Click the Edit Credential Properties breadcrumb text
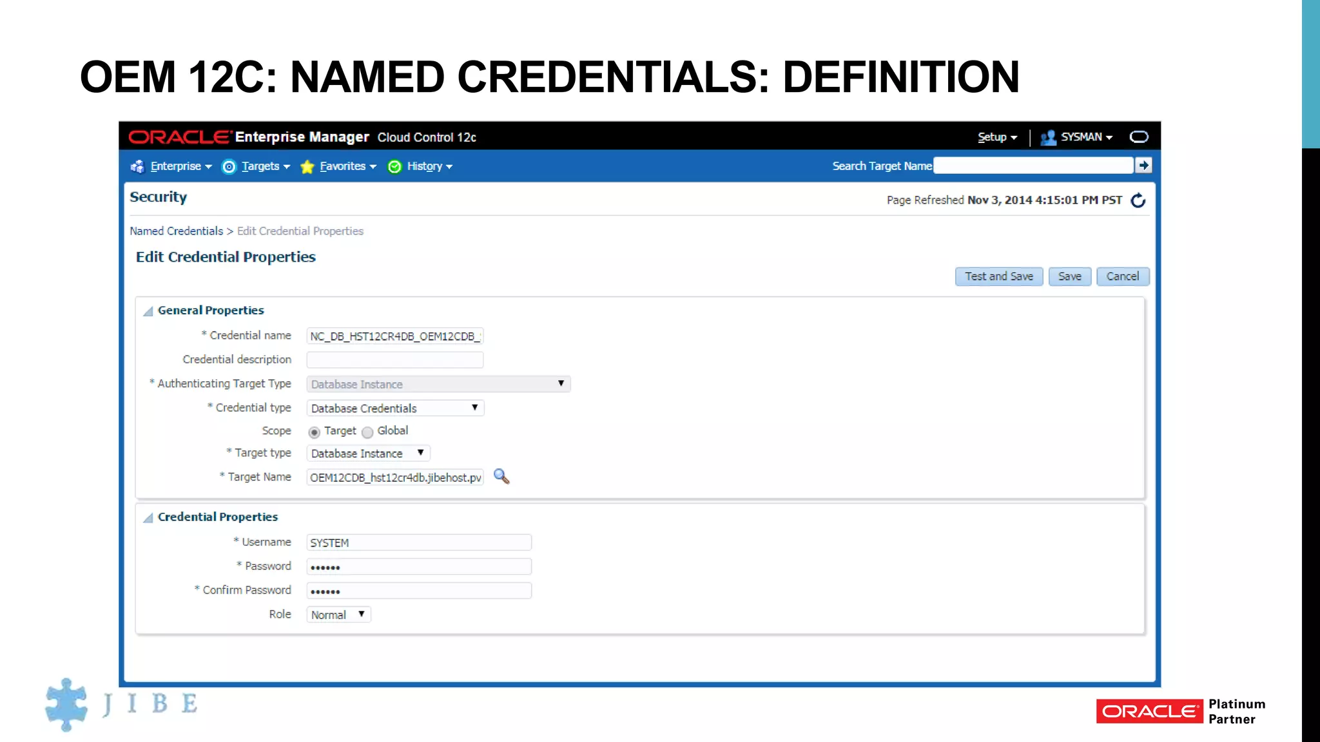1320x742 pixels. (x=300, y=231)
